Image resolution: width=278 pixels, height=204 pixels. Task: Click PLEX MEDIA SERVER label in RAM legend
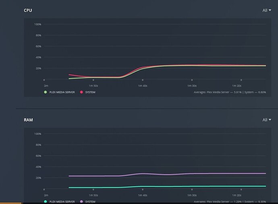coord(62,202)
